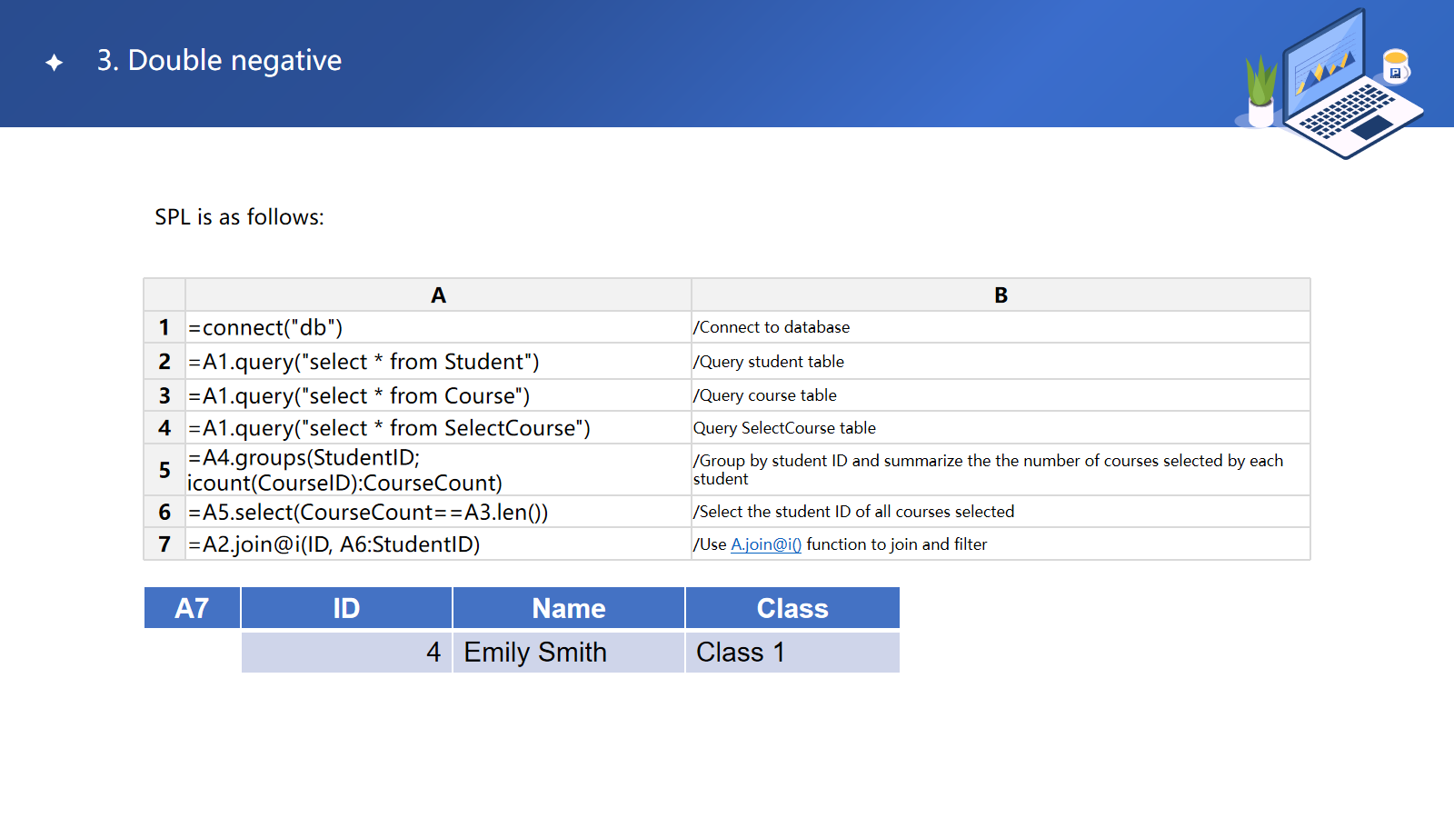Click the A7 result table label
This screenshot has height=818, width=1454.
(192, 608)
